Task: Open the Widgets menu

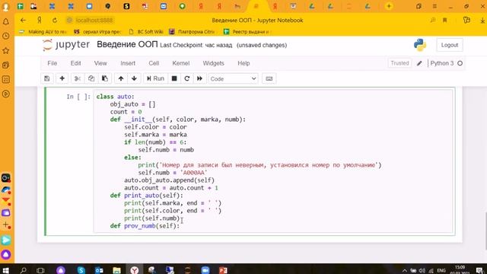Action: pos(213,63)
